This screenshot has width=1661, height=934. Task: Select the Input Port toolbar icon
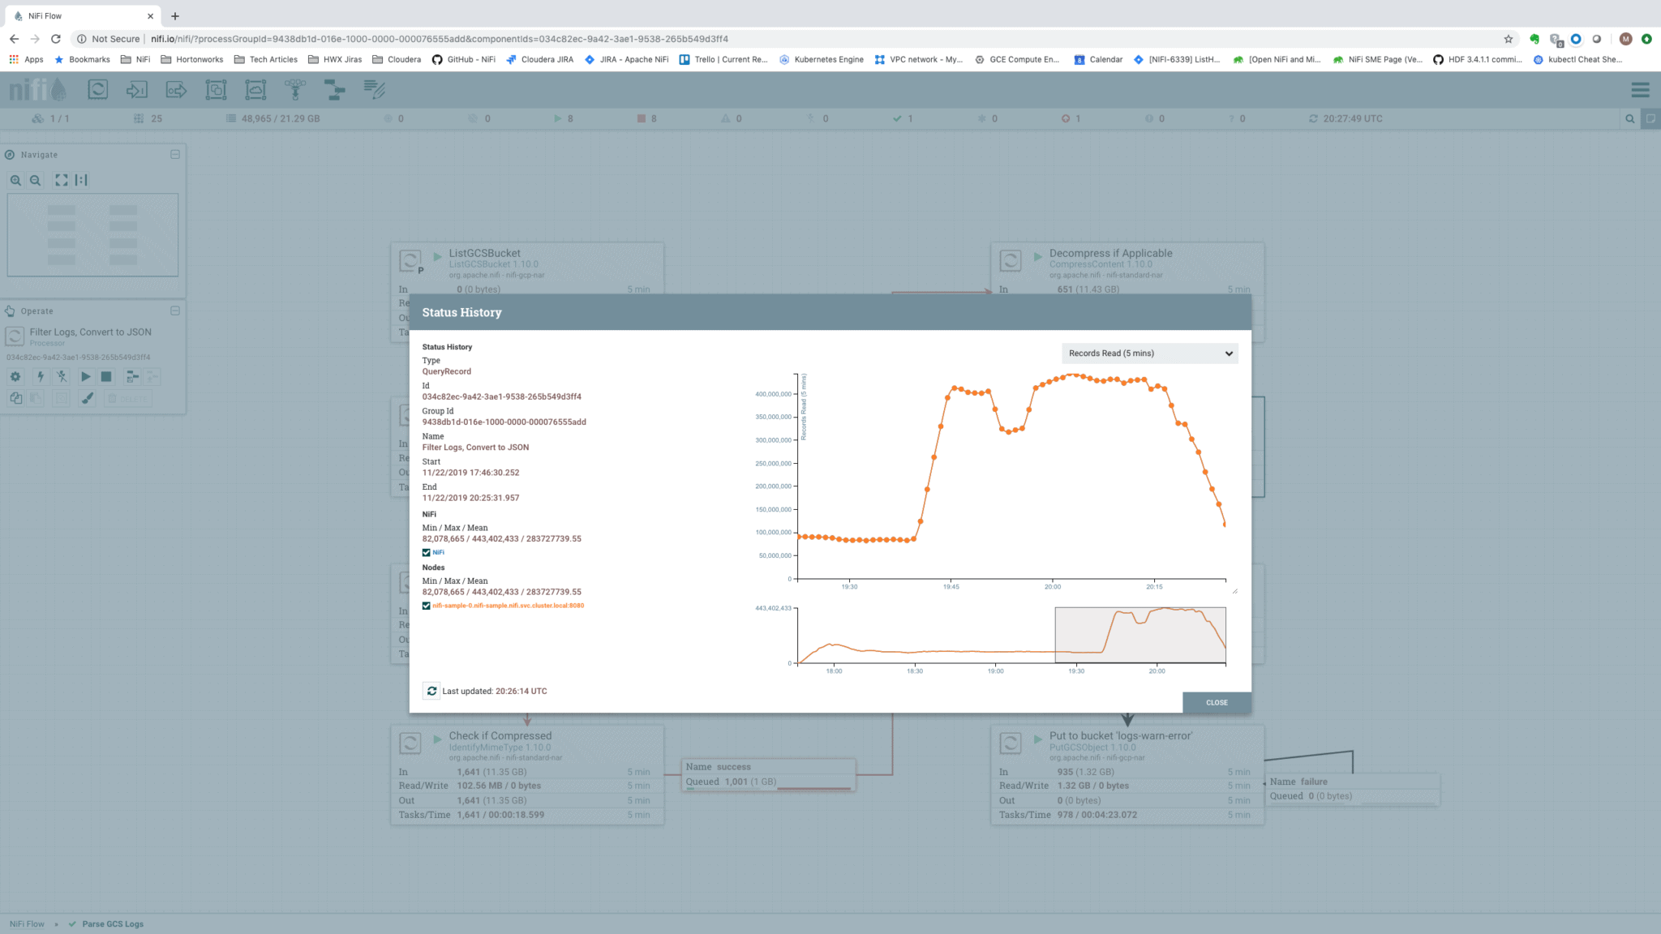coord(136,90)
